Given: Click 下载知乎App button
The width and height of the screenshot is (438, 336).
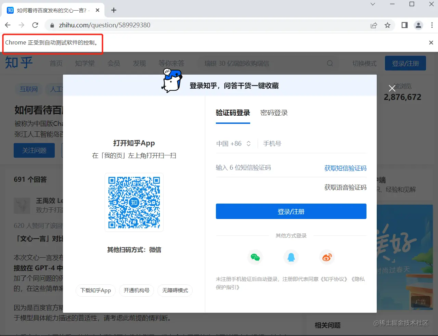Looking at the screenshot, I should [95, 290].
